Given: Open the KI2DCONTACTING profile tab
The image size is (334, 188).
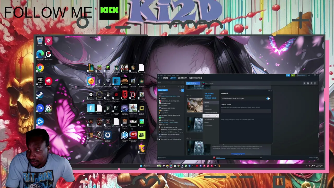Looking at the screenshot, I should 195,78.
